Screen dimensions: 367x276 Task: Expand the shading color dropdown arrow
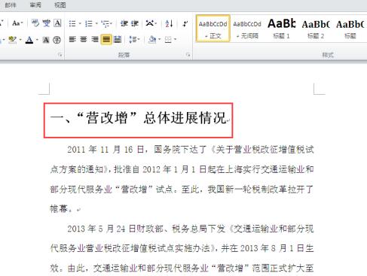(159, 39)
